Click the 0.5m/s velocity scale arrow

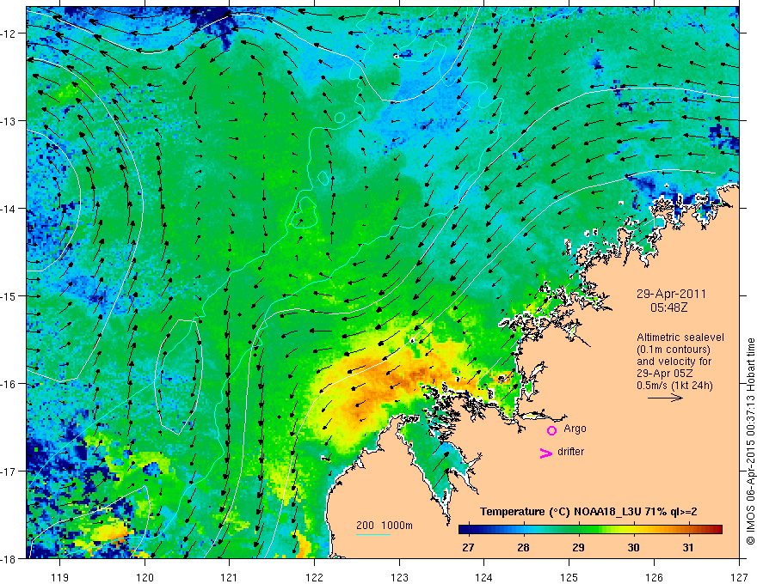665,398
